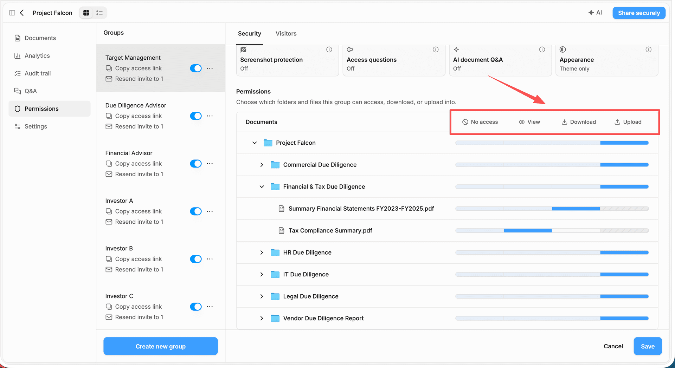Toggle the left sidebar panel icon

(12, 13)
